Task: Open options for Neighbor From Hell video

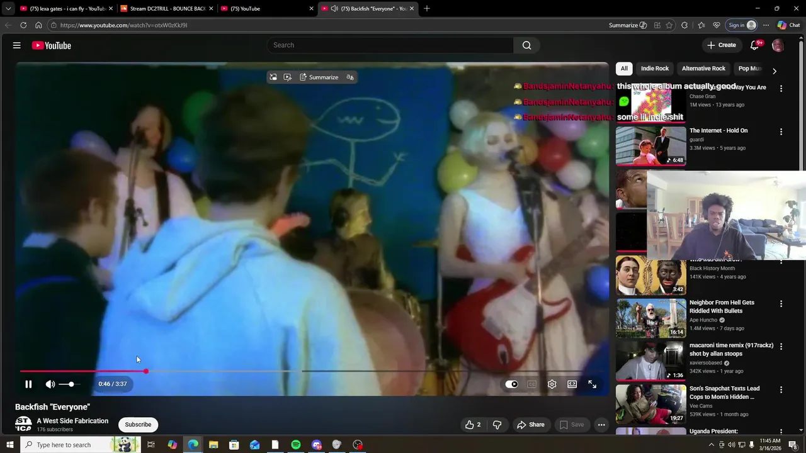Action: click(781, 303)
